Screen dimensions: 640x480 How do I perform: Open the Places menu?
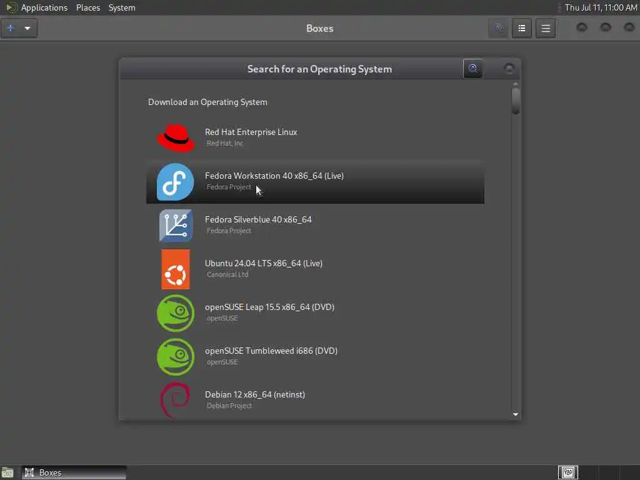[87, 7]
